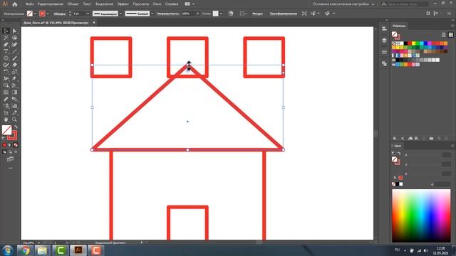Reset default fill and stroke
This screenshot has width=456, height=256.
pos(4,139)
